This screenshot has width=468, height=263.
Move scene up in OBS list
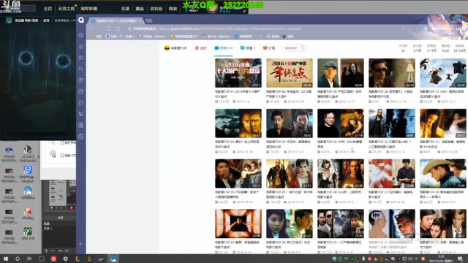(60, 251)
